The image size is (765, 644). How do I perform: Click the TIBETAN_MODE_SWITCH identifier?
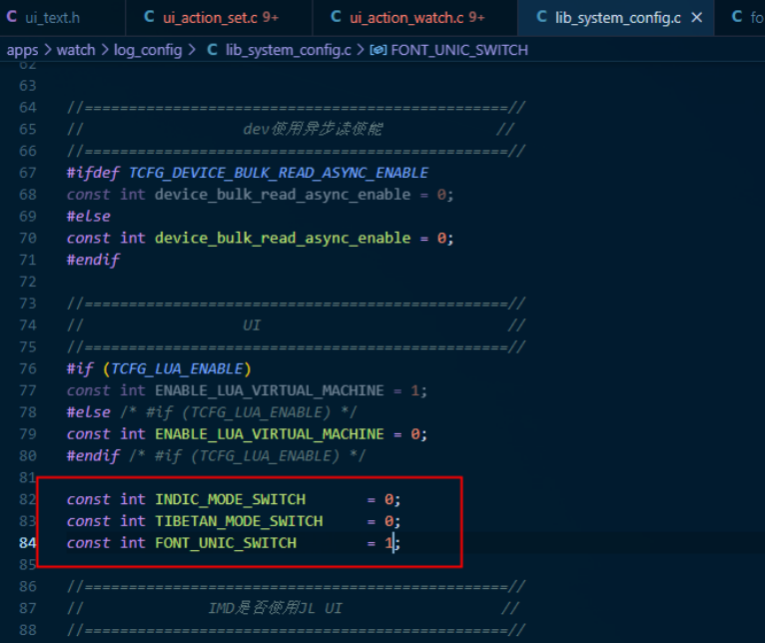coord(239,521)
